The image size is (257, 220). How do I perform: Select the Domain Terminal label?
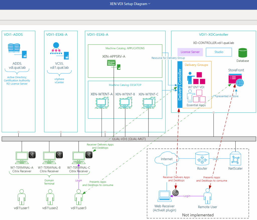tap(49, 182)
